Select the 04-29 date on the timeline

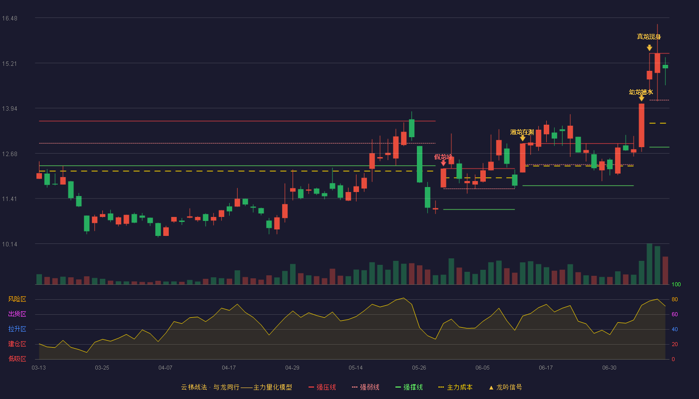(x=292, y=368)
